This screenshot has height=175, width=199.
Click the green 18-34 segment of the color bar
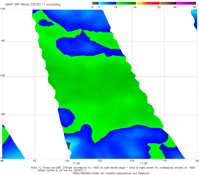126,3
